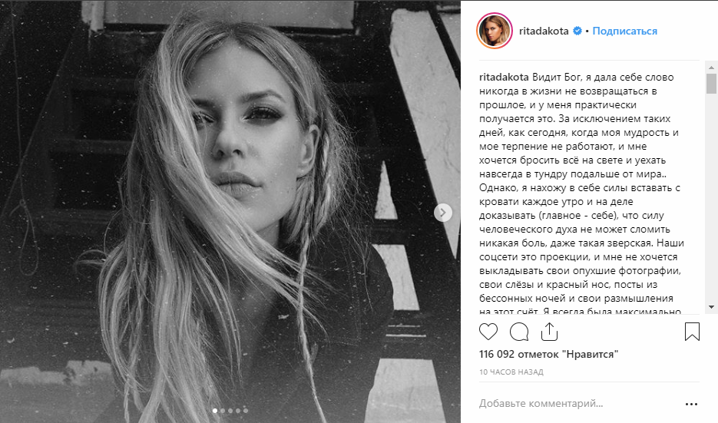Click the ritadakota profile avatar
718x423 pixels.
494,31
